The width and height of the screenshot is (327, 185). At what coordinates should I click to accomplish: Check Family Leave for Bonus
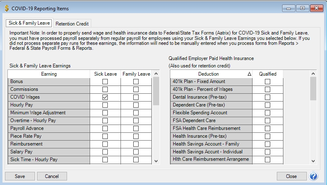(136, 82)
